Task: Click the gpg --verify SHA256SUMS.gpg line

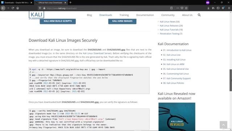Action: pyautogui.click(x=52, y=111)
